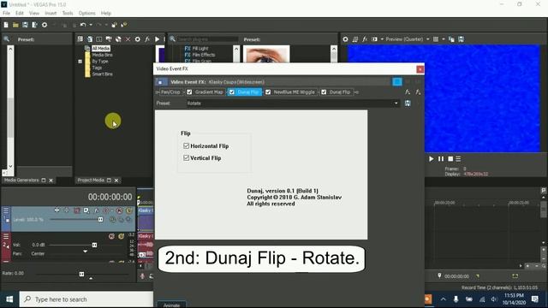548x308 pixels.
Task: Pause the video preview
Action: pos(441,158)
